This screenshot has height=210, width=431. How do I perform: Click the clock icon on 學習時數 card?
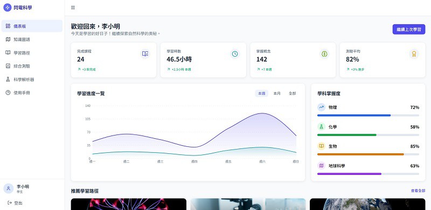(x=235, y=54)
